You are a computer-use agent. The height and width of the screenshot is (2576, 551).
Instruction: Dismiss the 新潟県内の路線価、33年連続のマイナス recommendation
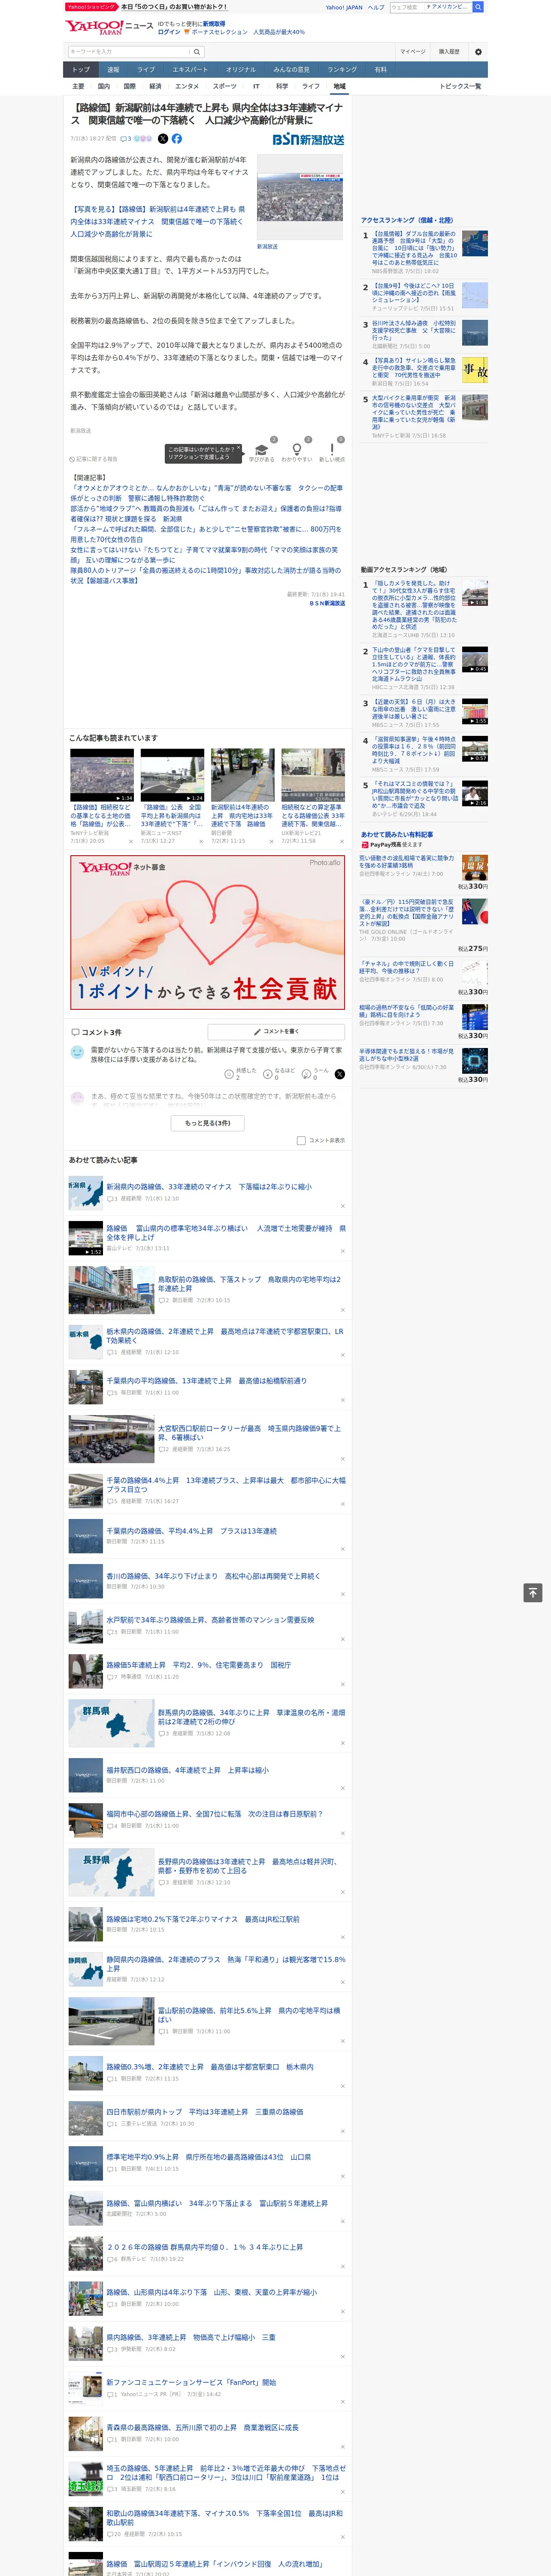(x=343, y=1206)
